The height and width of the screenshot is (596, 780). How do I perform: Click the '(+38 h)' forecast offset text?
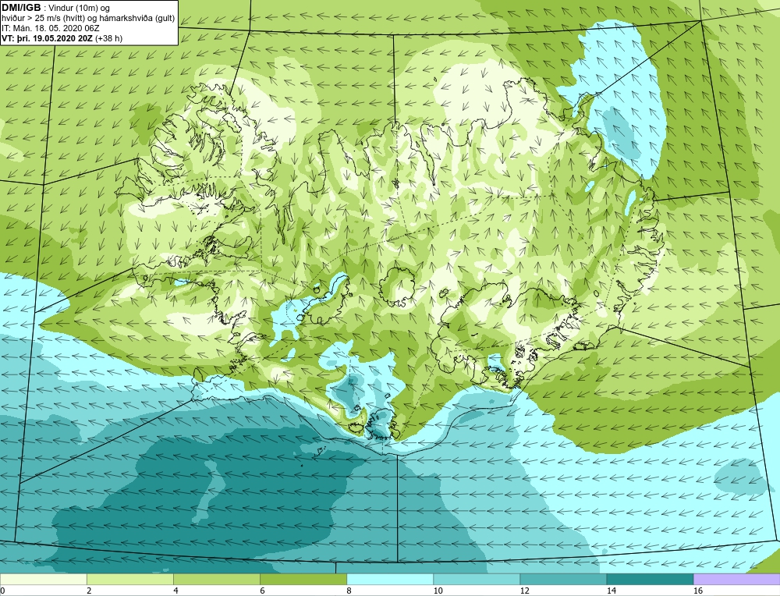(108, 38)
